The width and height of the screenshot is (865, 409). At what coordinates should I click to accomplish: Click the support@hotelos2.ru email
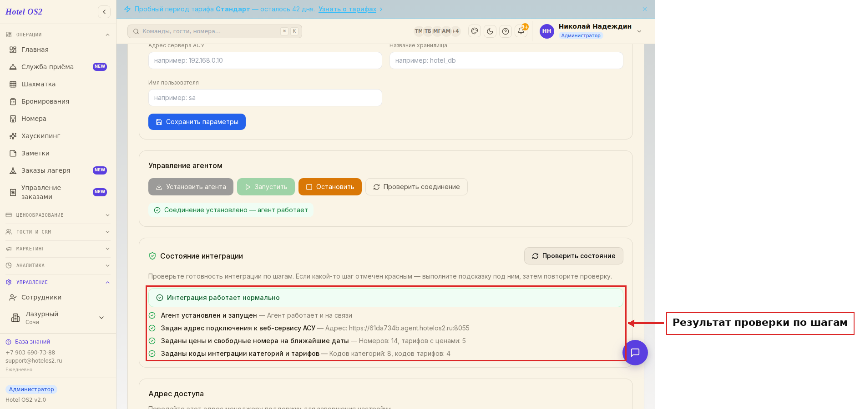pos(34,361)
